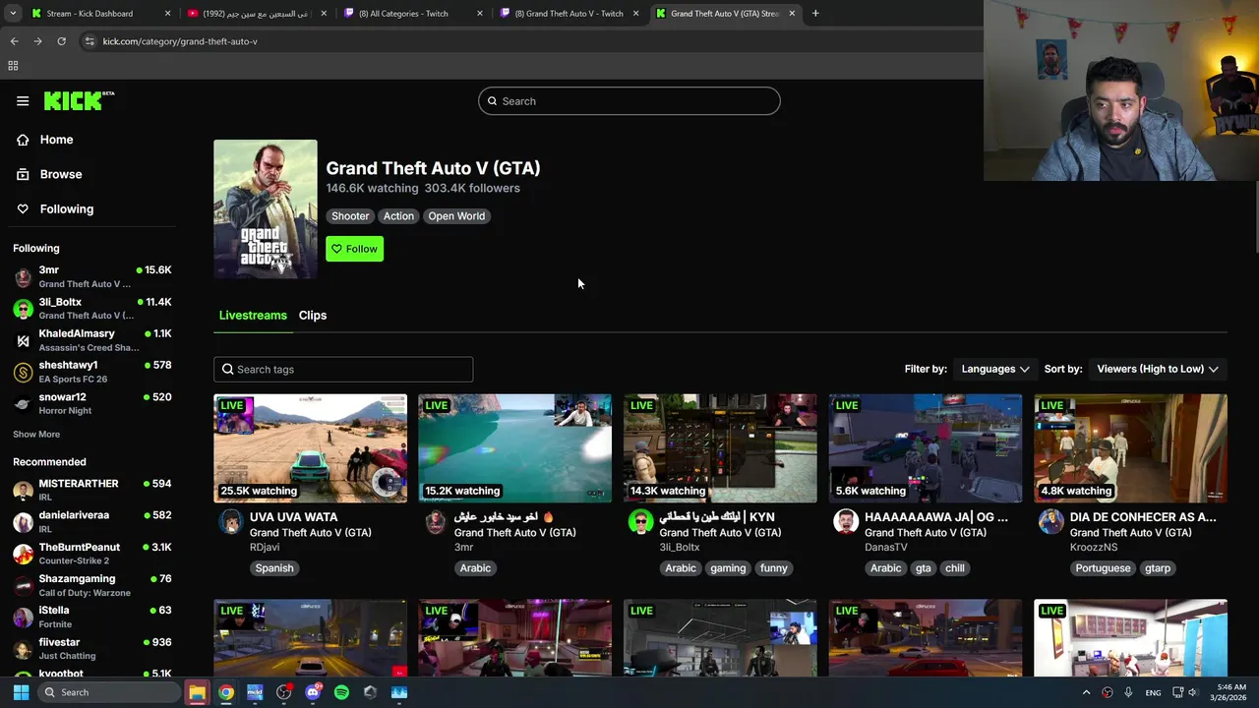
Task: Open the 3mr stream thumbnail with 15.2K watching
Action: point(514,448)
